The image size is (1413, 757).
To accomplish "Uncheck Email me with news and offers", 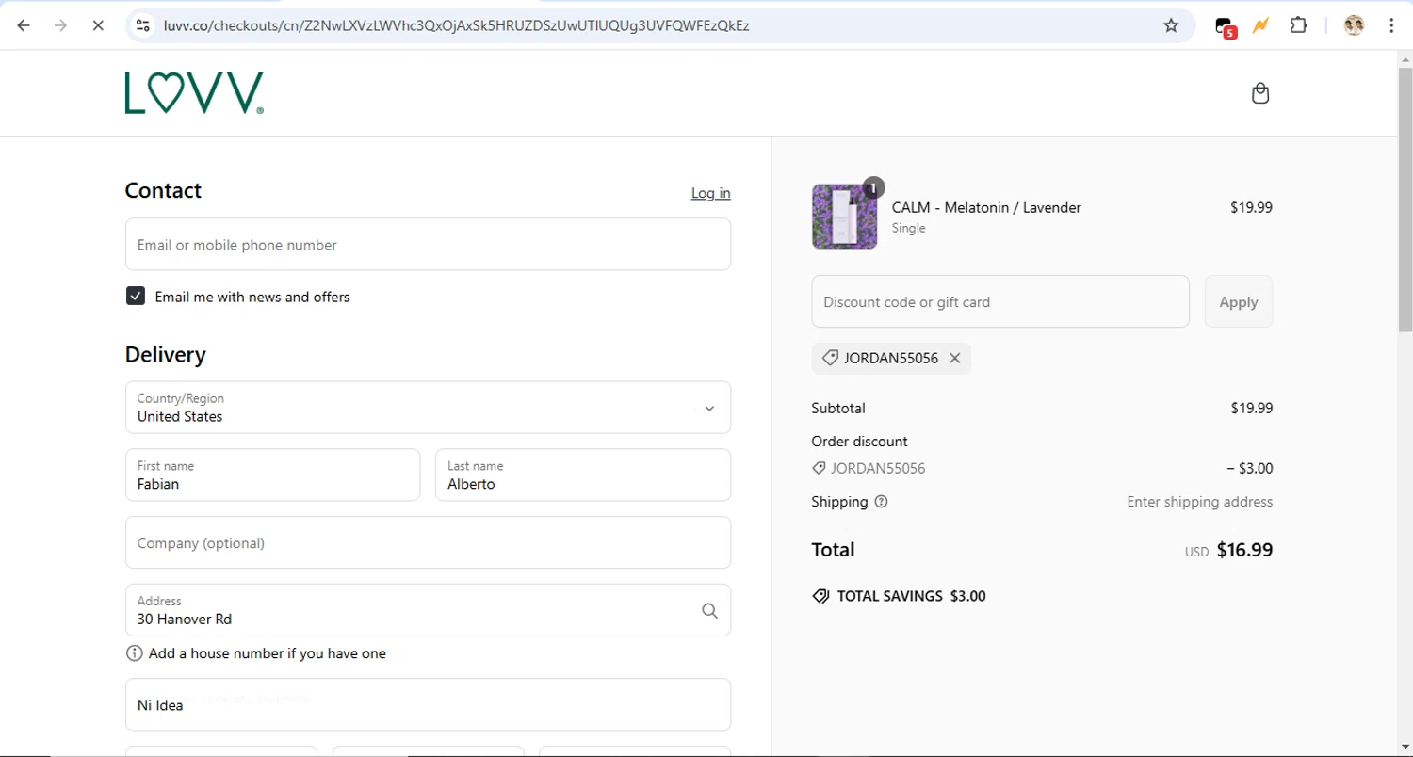I will tap(136, 297).
